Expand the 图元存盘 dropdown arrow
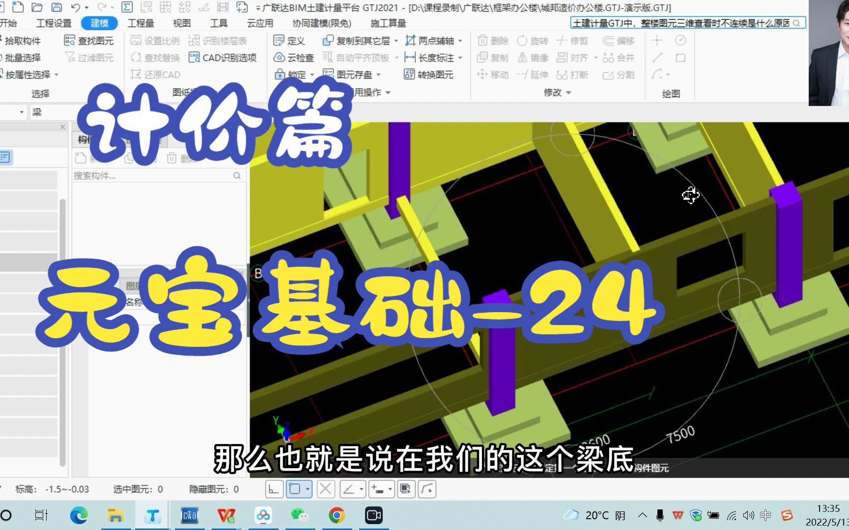 (x=378, y=75)
